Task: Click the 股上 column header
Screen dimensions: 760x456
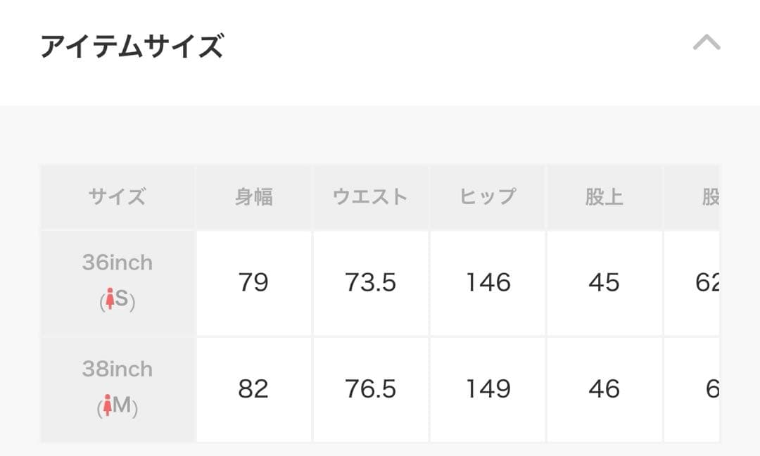Action: coord(604,196)
